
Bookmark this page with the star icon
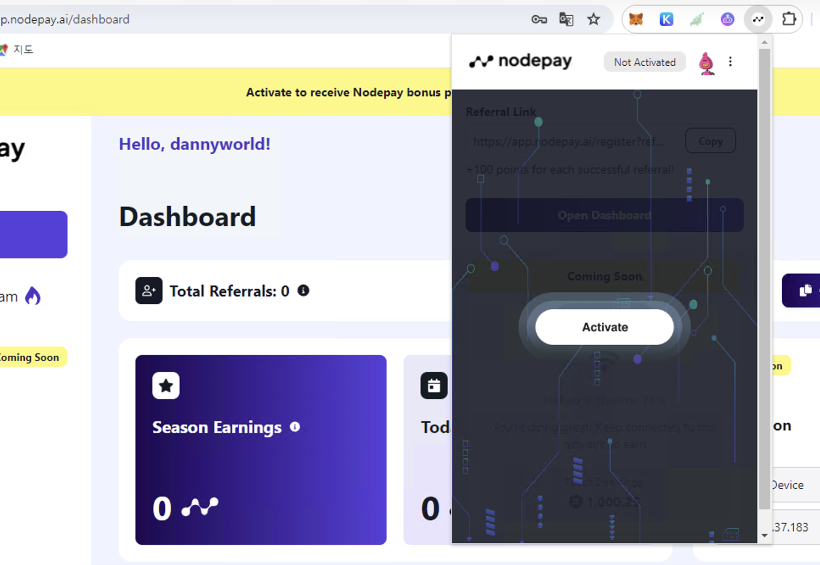[594, 19]
